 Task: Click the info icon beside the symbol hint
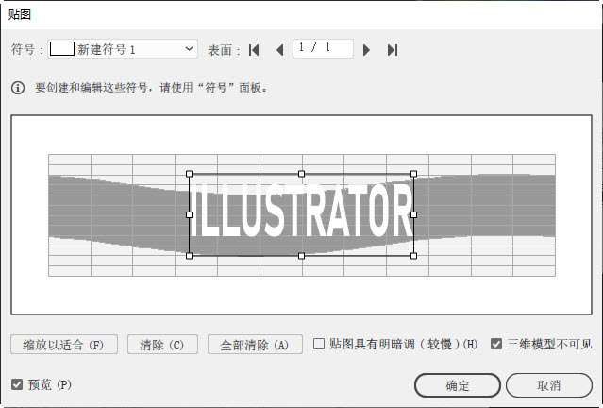click(x=18, y=88)
